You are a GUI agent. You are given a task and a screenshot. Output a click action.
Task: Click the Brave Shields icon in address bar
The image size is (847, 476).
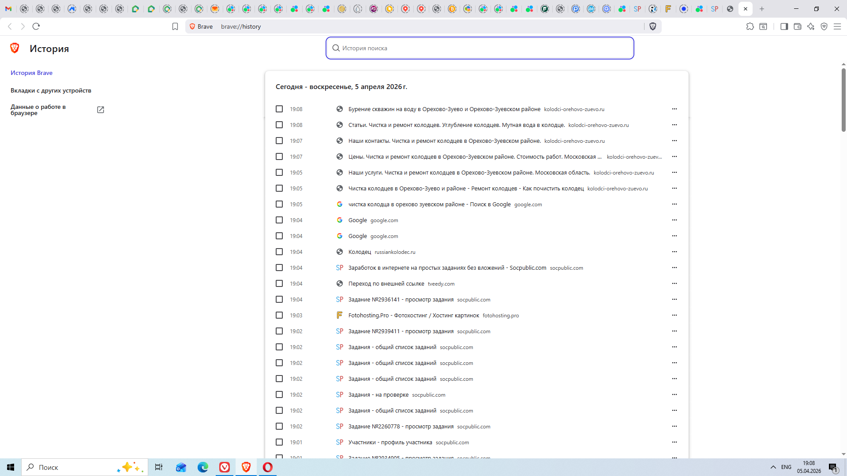point(653,26)
